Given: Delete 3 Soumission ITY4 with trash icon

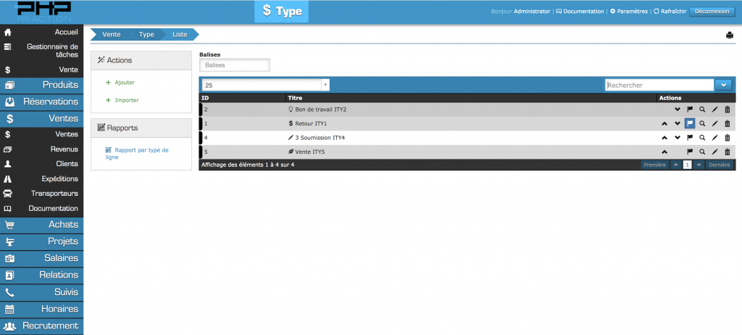Looking at the screenshot, I should (x=728, y=138).
